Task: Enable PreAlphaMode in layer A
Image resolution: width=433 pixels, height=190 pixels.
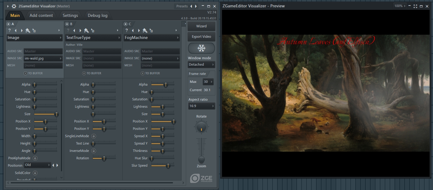Action: 35,158
